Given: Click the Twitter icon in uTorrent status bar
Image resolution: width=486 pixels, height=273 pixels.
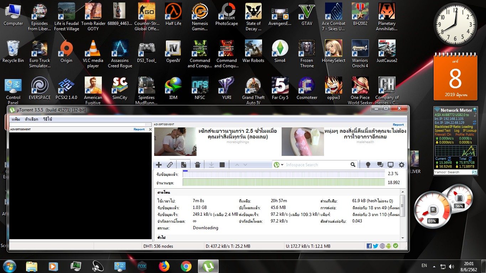Looking at the screenshot, I should click(x=376, y=246).
